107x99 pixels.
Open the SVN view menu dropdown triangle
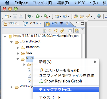tap(83, 29)
